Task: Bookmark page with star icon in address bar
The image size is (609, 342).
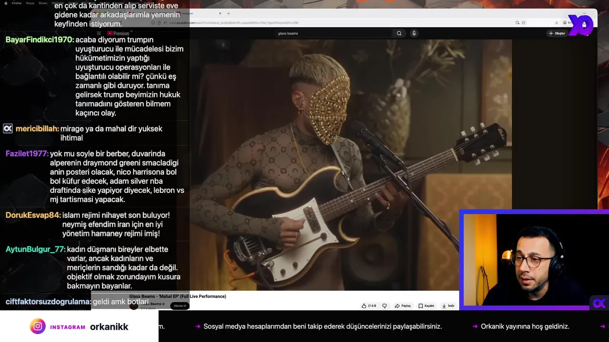Action: (x=523, y=23)
